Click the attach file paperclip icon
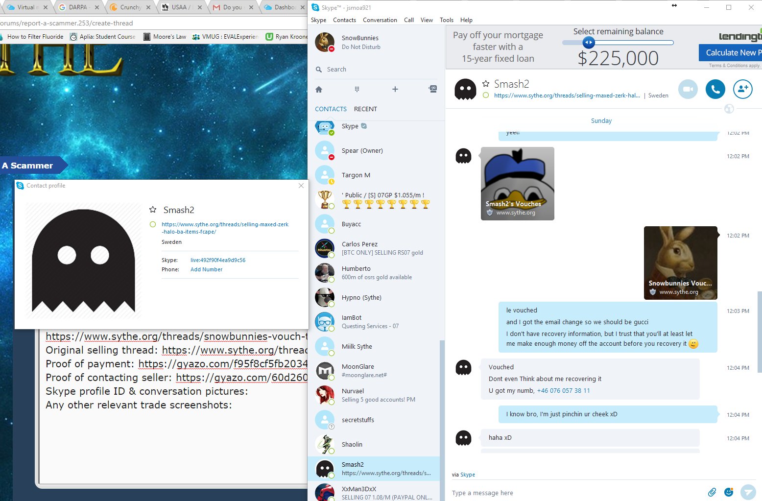Image resolution: width=762 pixels, height=501 pixels. point(712,492)
